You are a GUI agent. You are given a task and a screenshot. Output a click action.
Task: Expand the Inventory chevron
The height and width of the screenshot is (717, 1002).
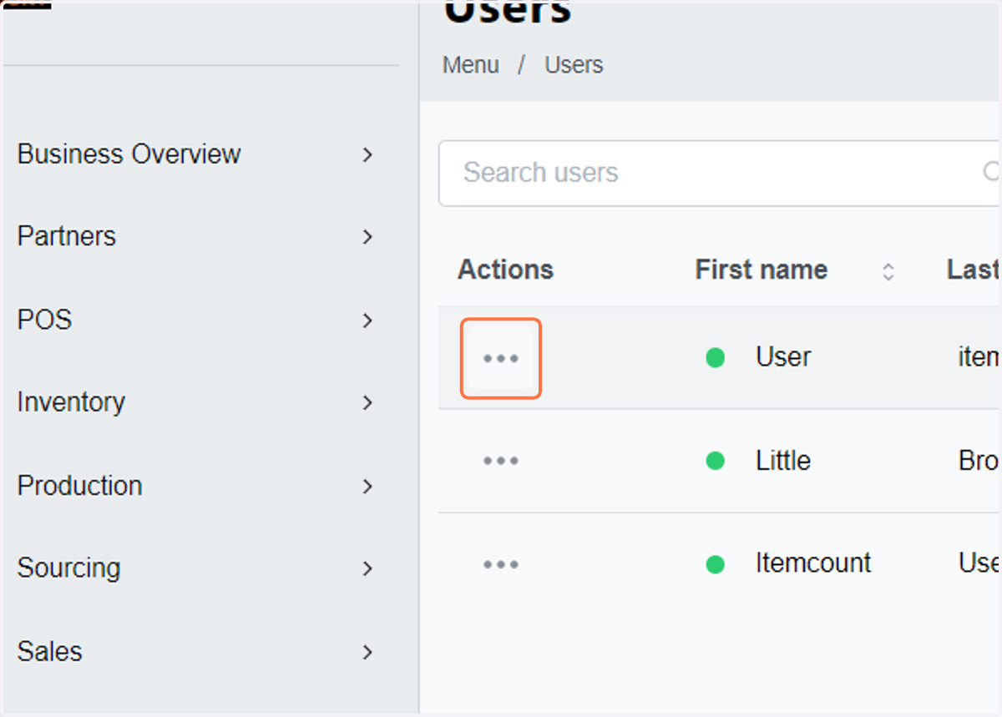pos(367,402)
